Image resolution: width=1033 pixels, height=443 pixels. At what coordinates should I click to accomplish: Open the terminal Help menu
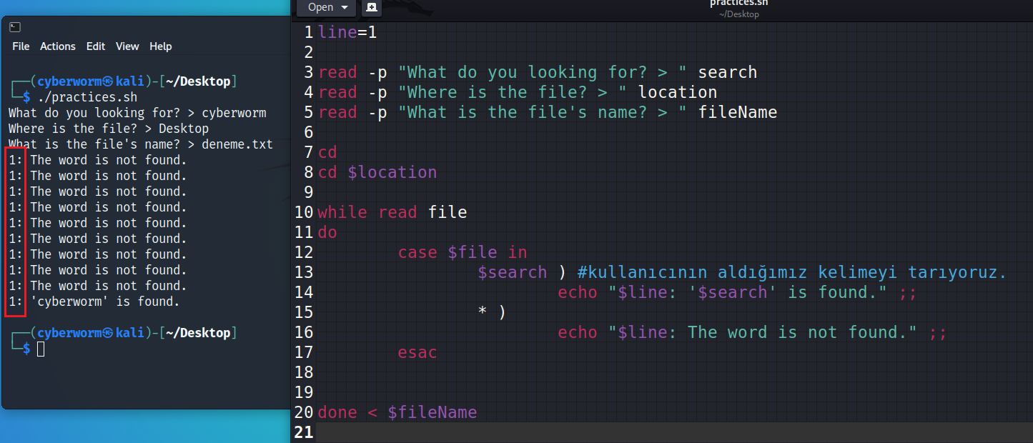[160, 46]
